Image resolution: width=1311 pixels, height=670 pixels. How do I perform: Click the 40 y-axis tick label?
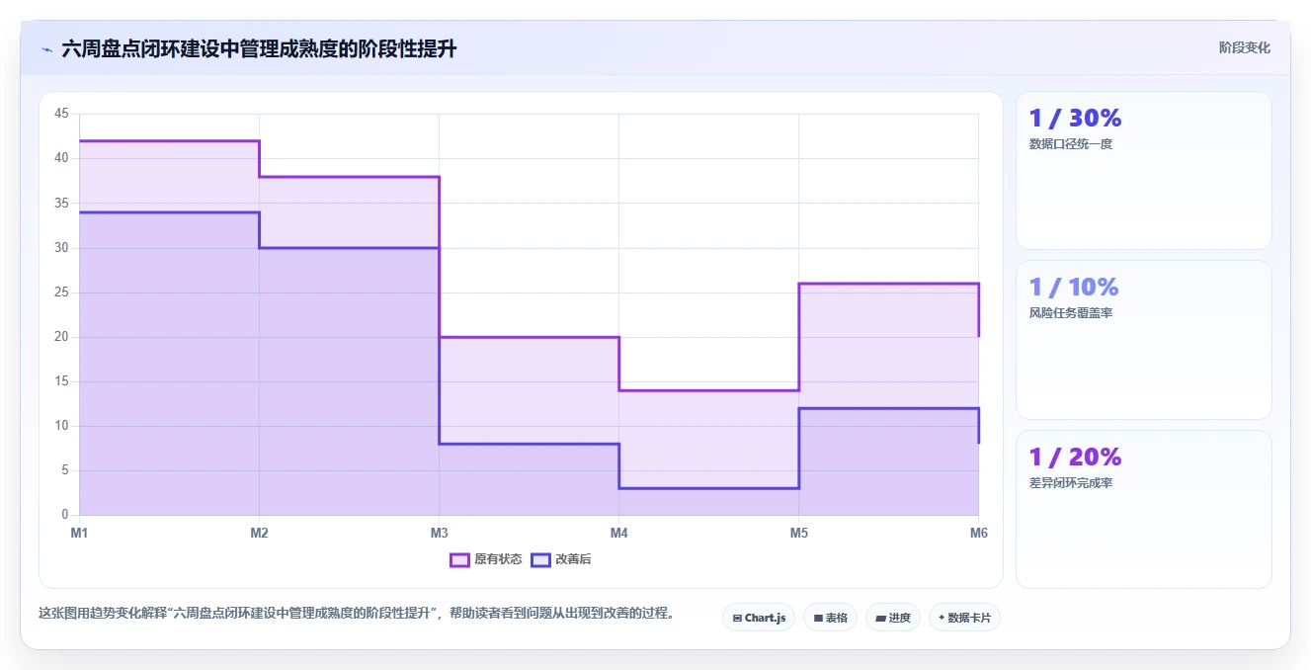pos(61,158)
